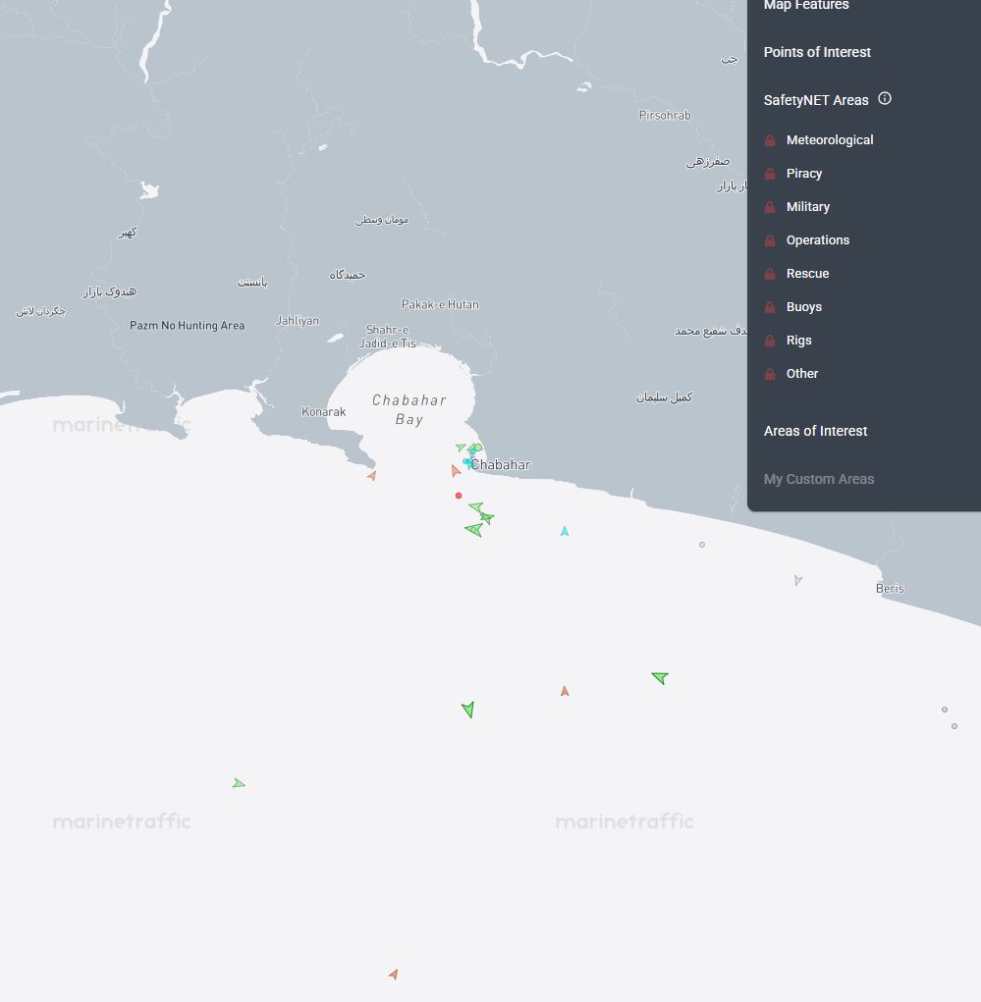Image resolution: width=981 pixels, height=1002 pixels.
Task: Select the lowest green vessel in the Chabahar anchorage cluster
Action: pyautogui.click(x=474, y=529)
